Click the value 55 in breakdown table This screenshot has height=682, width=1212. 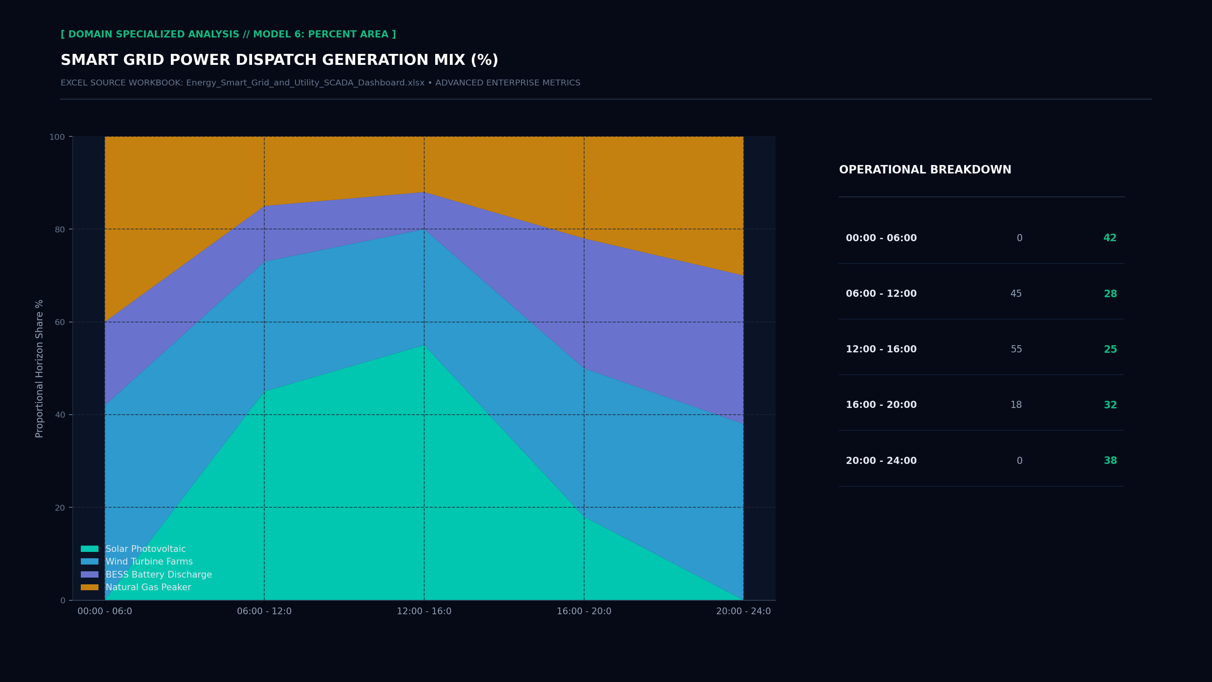(x=1016, y=349)
